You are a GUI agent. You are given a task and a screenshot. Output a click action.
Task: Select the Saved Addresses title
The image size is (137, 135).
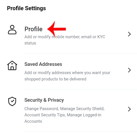point(43,64)
